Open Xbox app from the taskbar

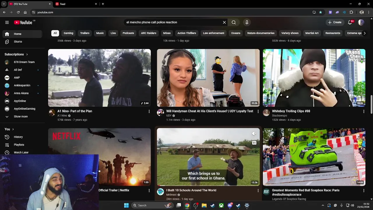(x=221, y=205)
